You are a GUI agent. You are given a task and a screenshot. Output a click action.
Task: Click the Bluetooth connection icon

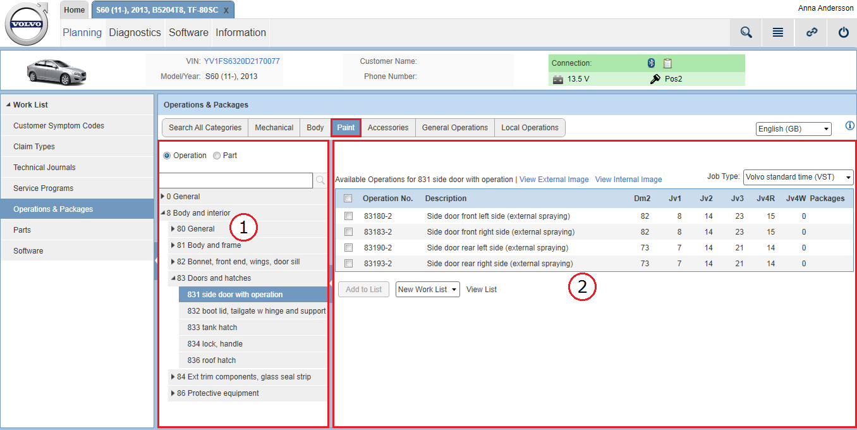651,63
